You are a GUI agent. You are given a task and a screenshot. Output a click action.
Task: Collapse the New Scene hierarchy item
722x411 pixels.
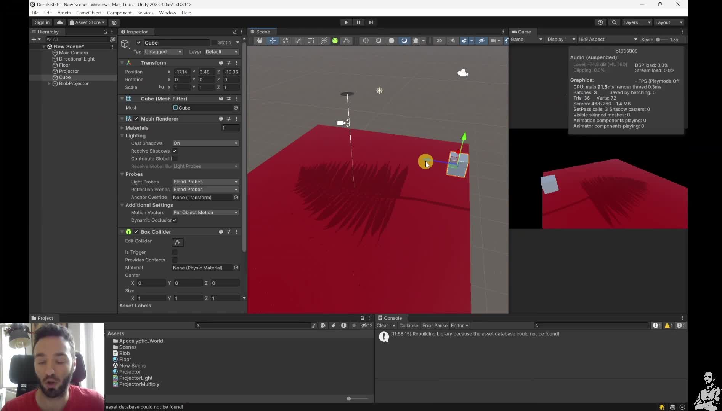coord(44,46)
